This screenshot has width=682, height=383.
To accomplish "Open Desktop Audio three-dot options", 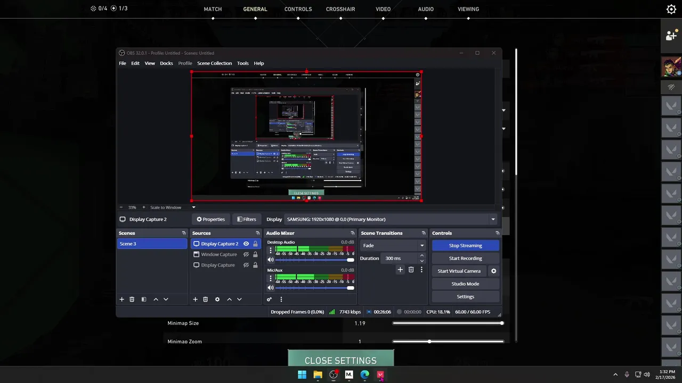I will [x=270, y=250].
